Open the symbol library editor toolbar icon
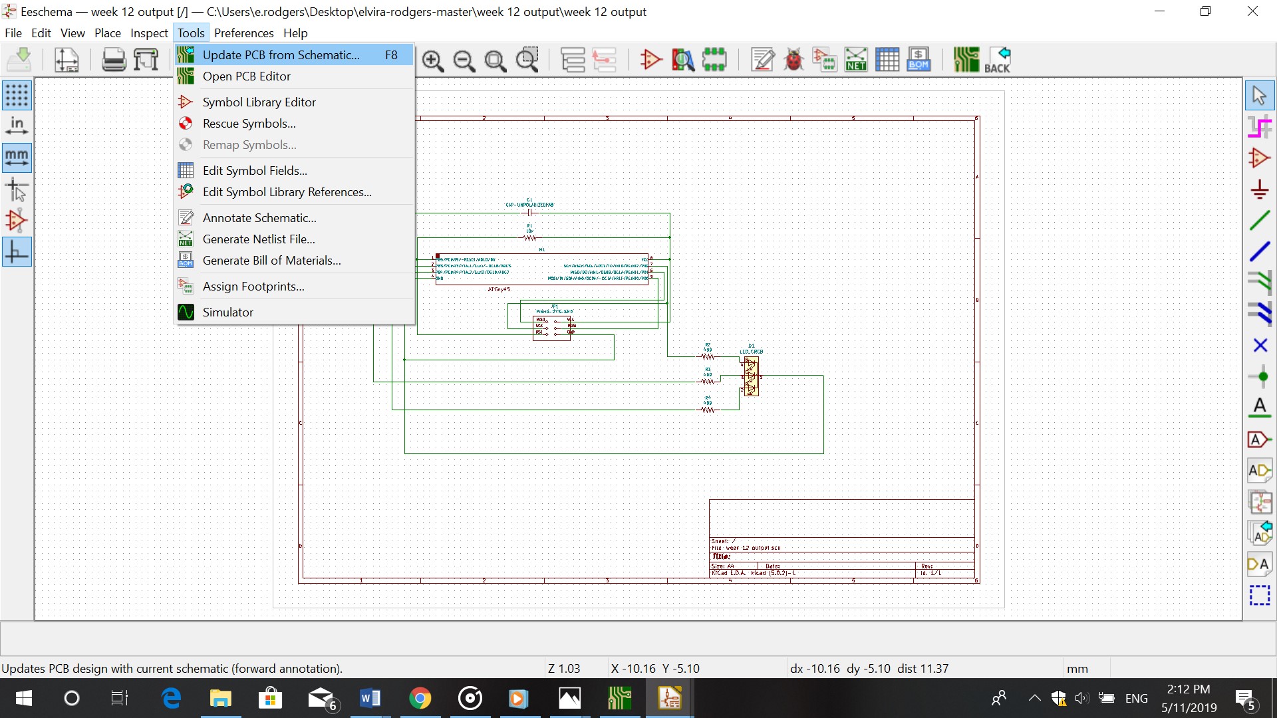Image resolution: width=1277 pixels, height=718 pixels. coord(650,60)
